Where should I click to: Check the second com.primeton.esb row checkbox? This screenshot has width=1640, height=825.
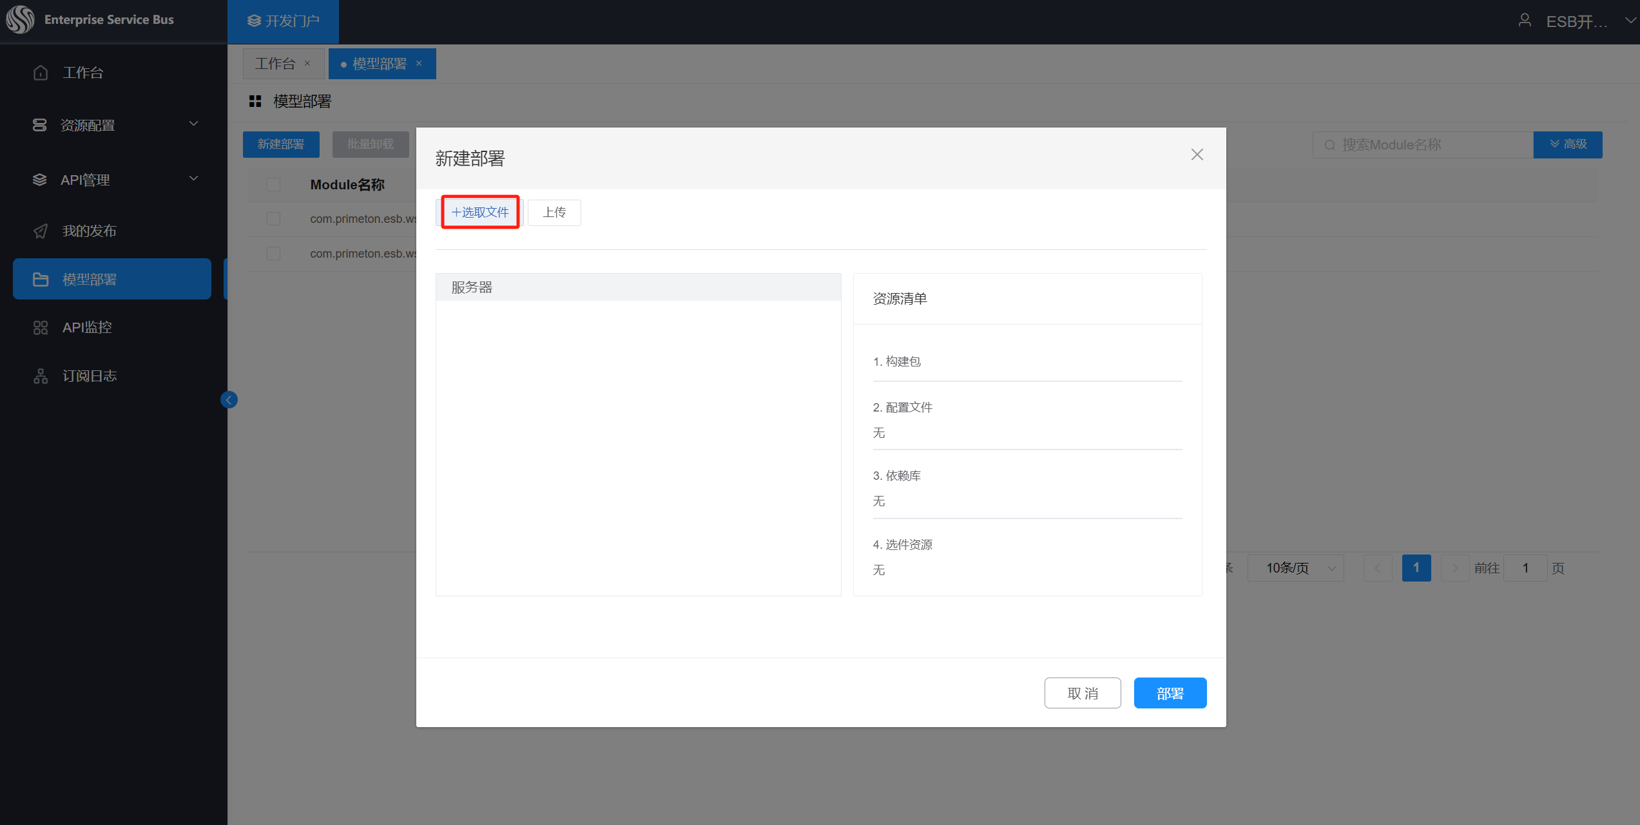coord(273,254)
